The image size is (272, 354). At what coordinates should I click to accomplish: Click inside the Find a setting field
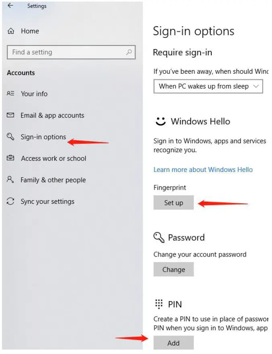coord(60,52)
